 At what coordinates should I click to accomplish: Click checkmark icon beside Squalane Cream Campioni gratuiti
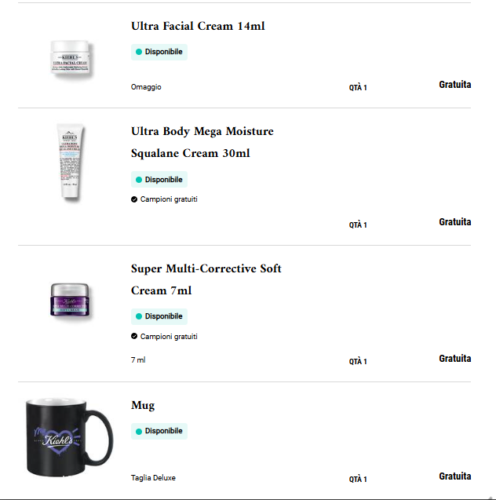click(x=134, y=199)
